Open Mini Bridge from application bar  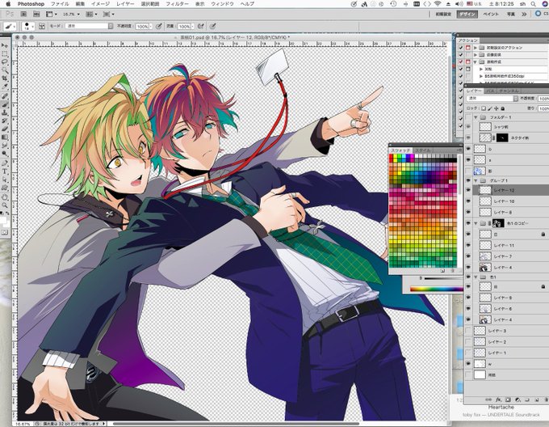click(x=36, y=15)
